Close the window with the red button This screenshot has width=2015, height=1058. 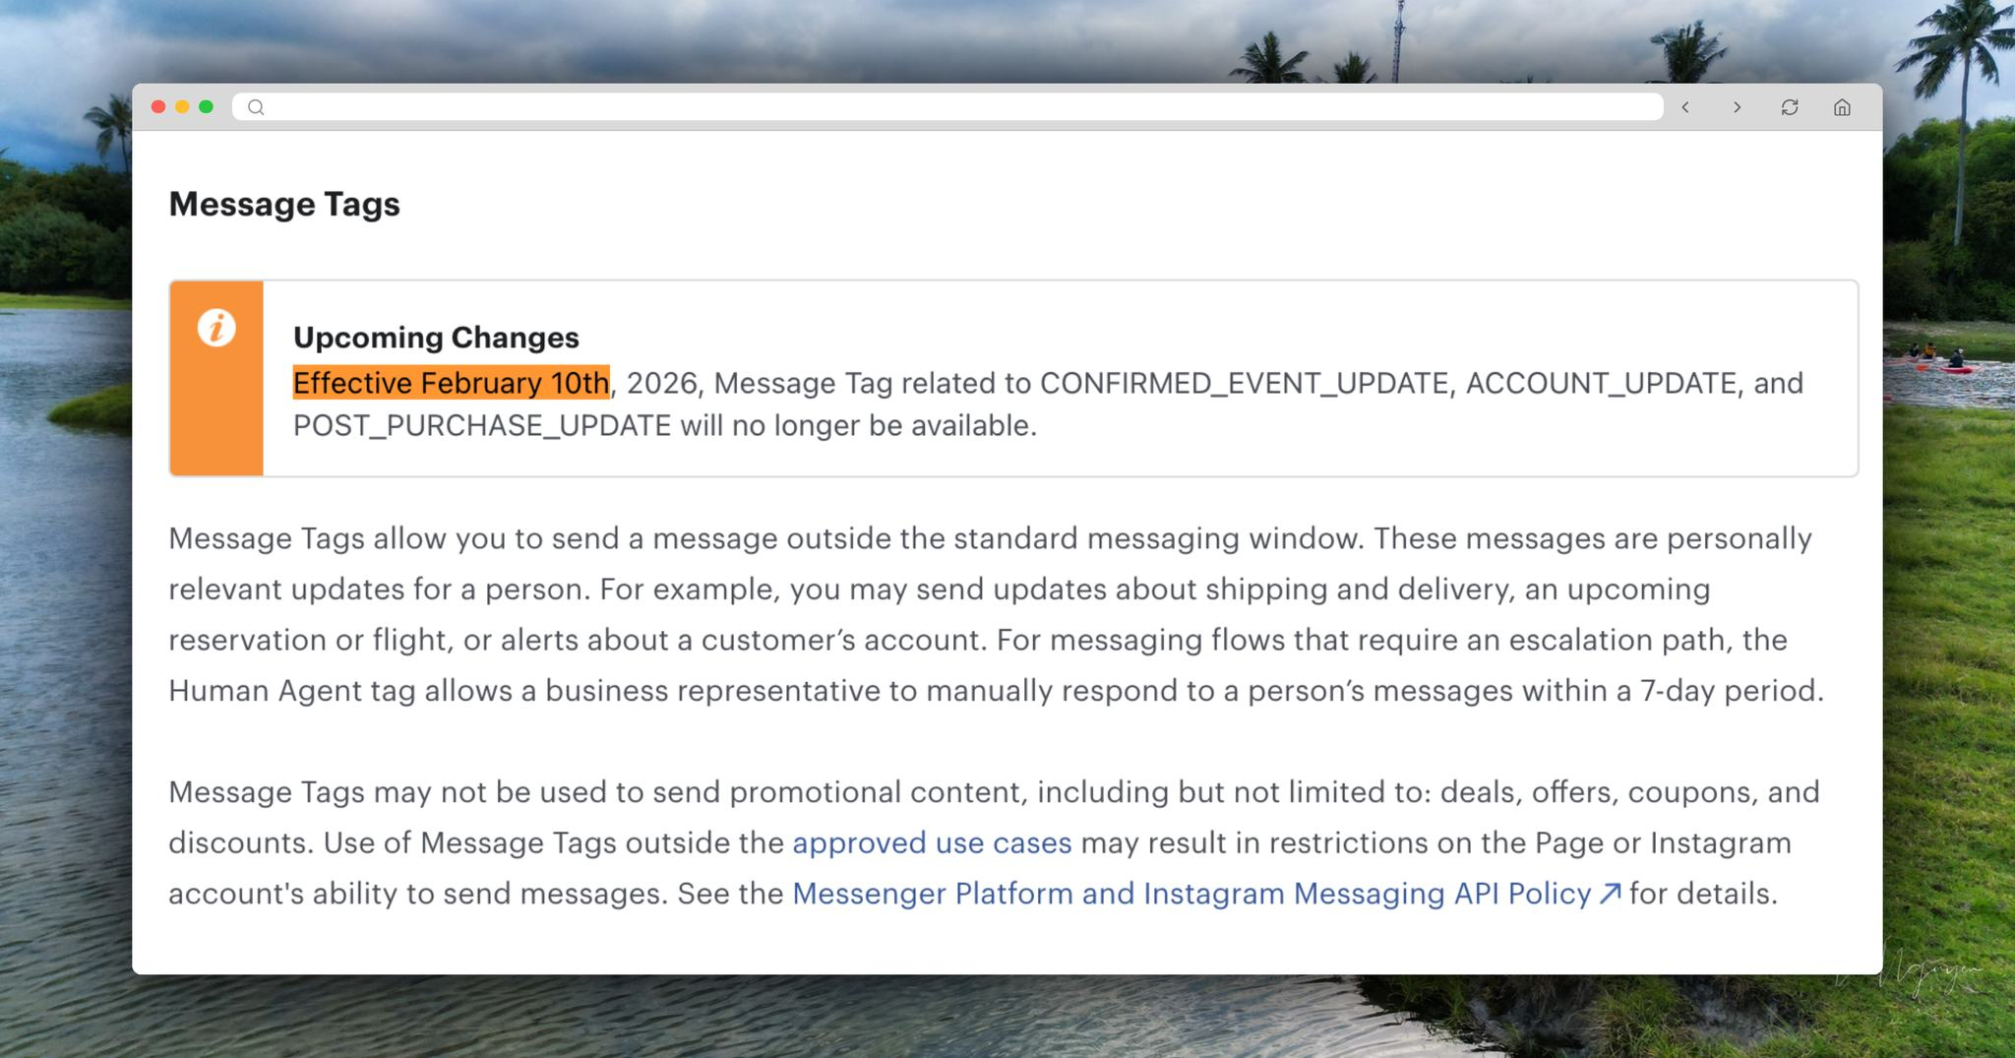pos(158,107)
